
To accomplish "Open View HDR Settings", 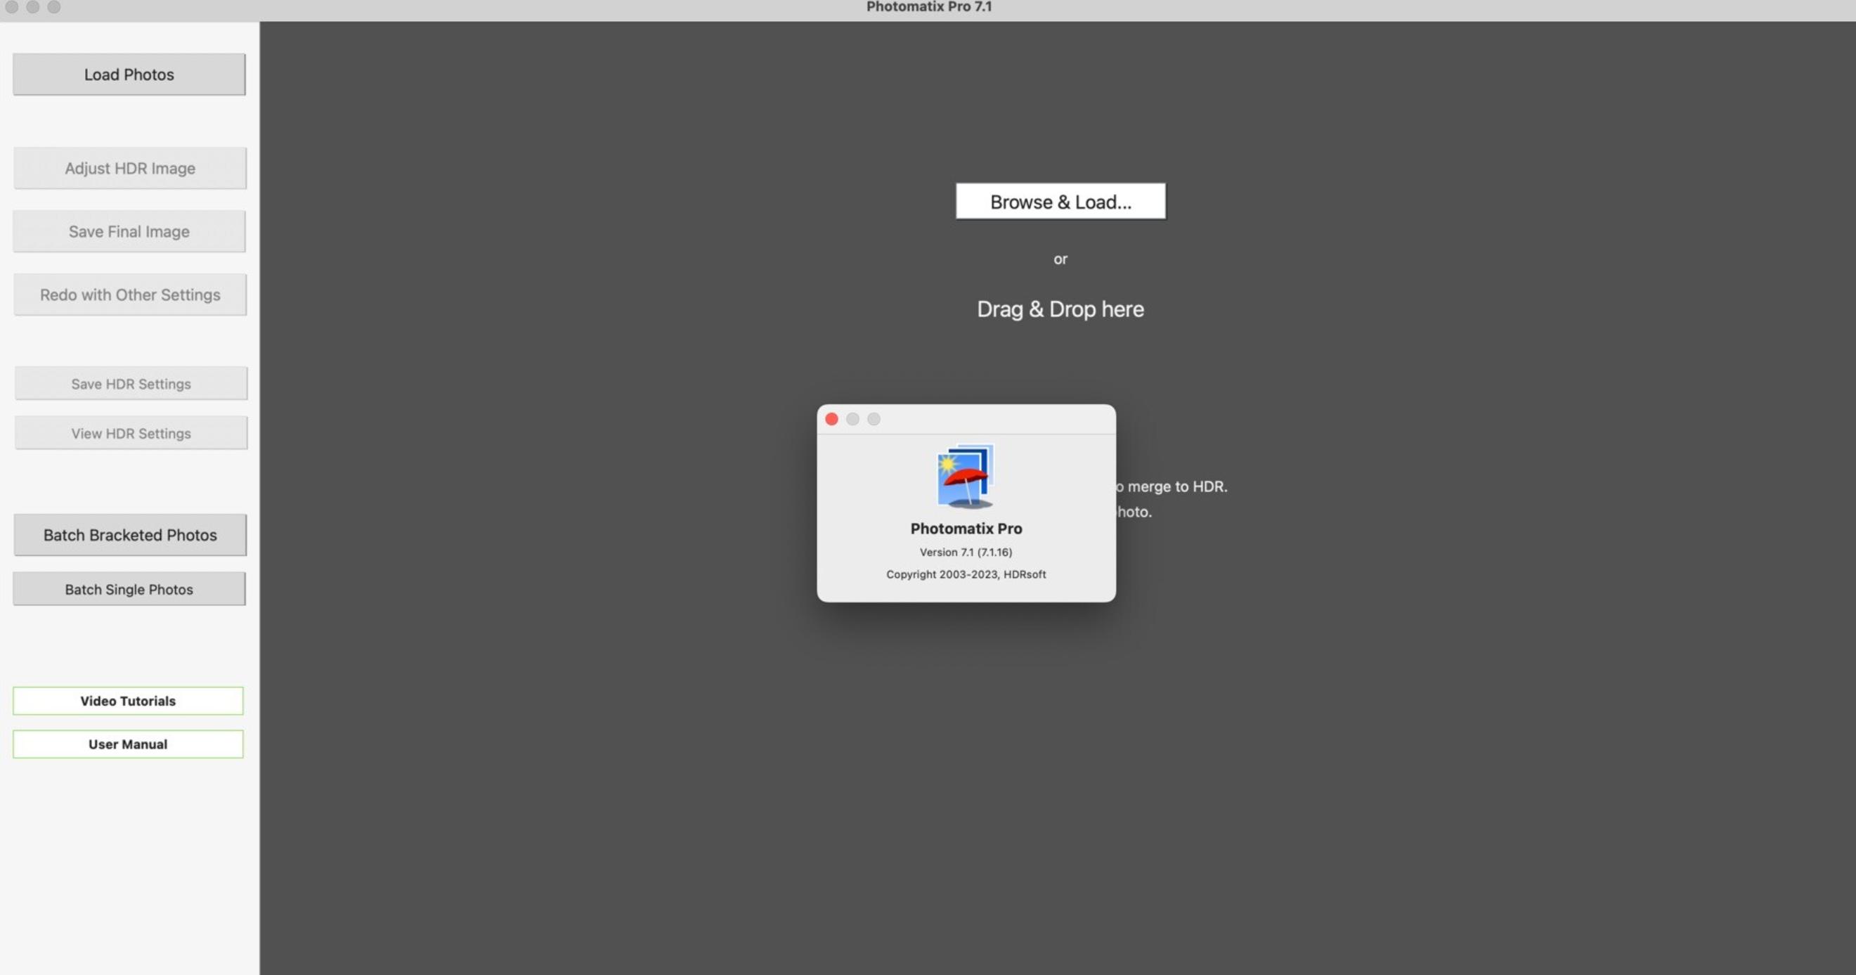I will 131,433.
